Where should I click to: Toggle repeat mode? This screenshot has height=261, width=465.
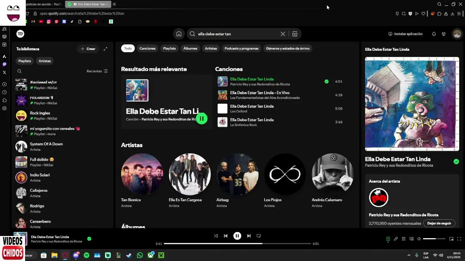tap(259, 236)
